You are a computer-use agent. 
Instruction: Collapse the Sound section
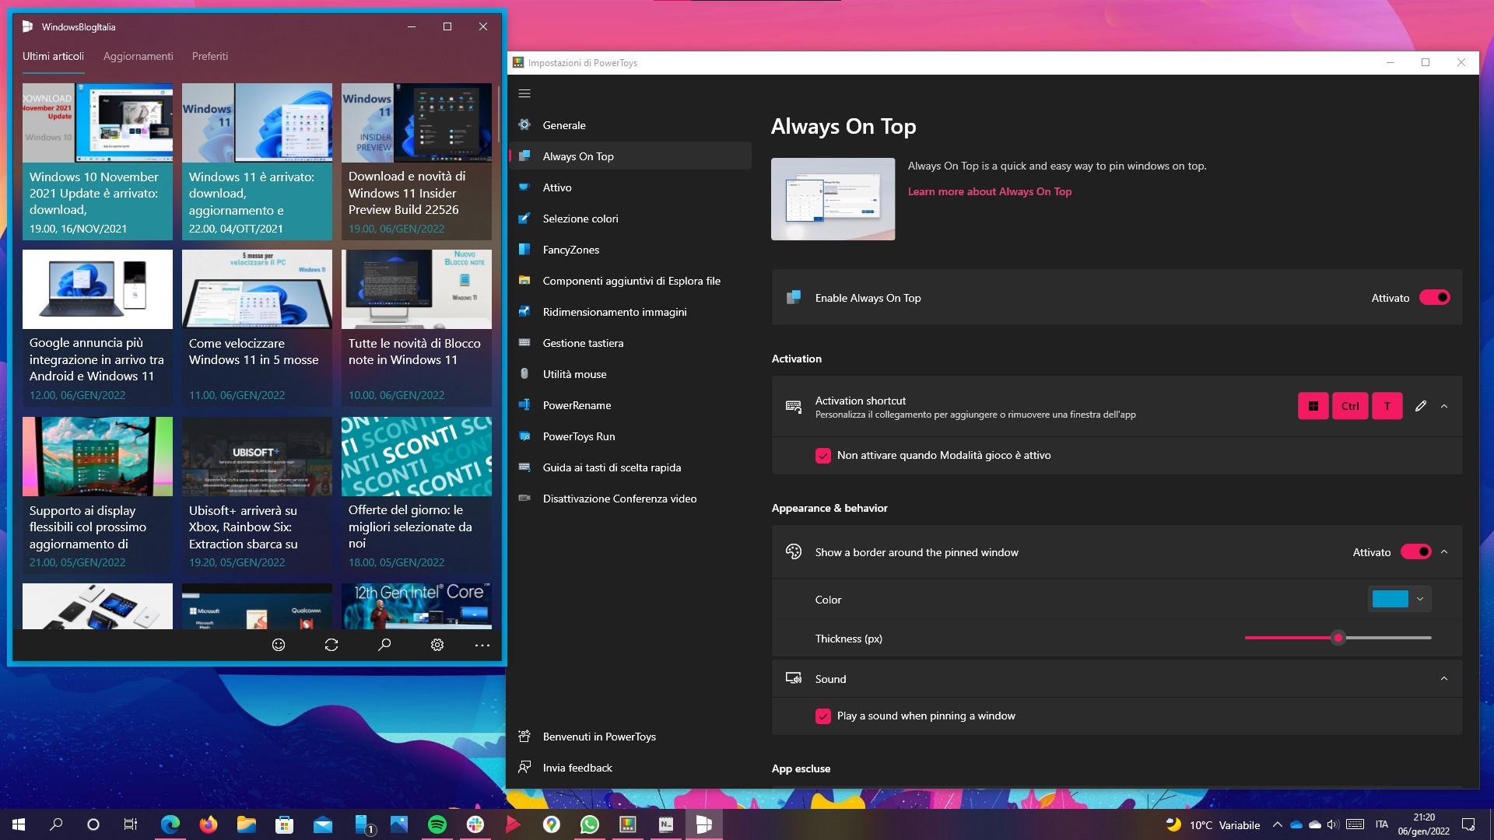point(1444,678)
